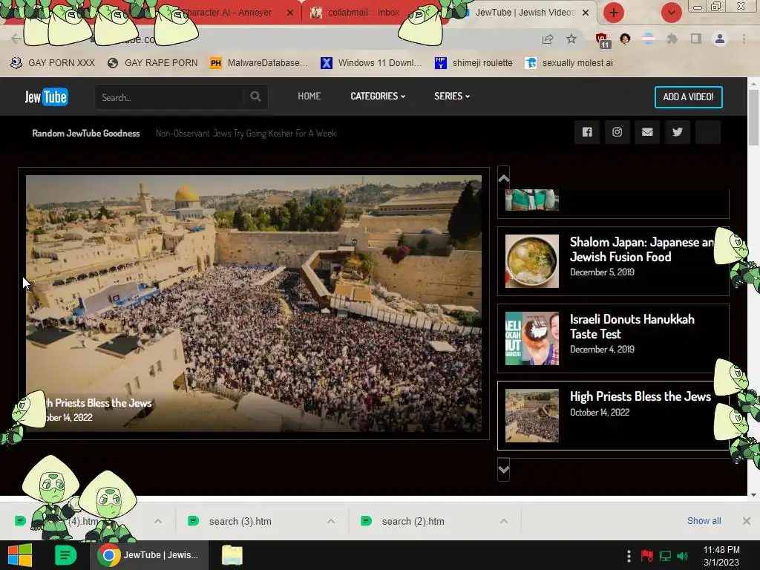Click the round avatar extension icon

[625, 39]
